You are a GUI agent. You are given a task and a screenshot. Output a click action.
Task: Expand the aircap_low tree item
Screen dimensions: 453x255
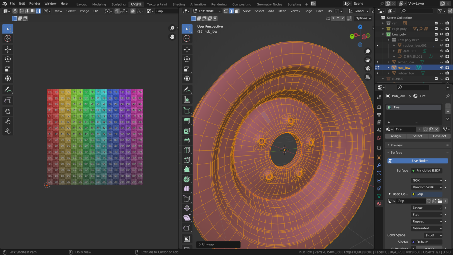click(389, 62)
